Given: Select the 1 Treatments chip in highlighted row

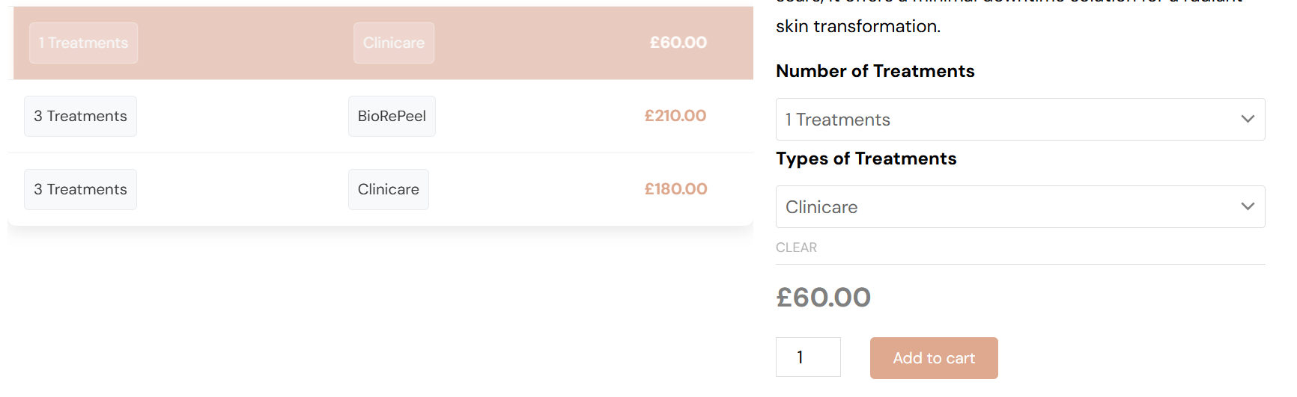Looking at the screenshot, I should tap(83, 43).
